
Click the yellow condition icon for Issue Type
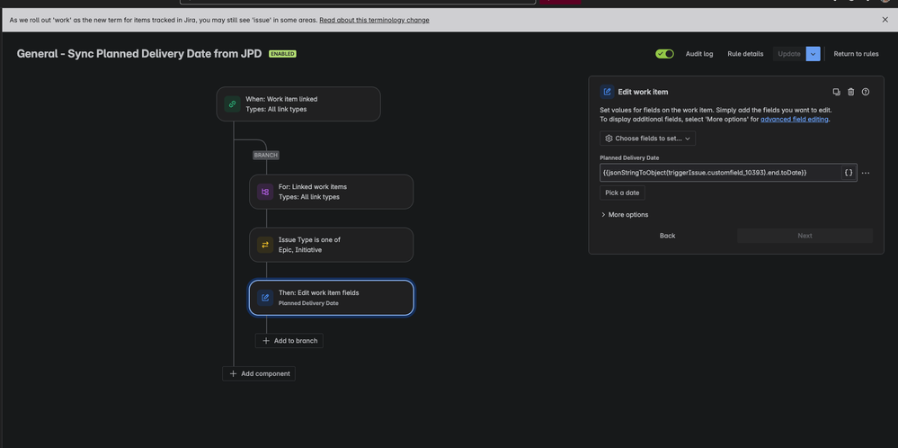click(264, 245)
